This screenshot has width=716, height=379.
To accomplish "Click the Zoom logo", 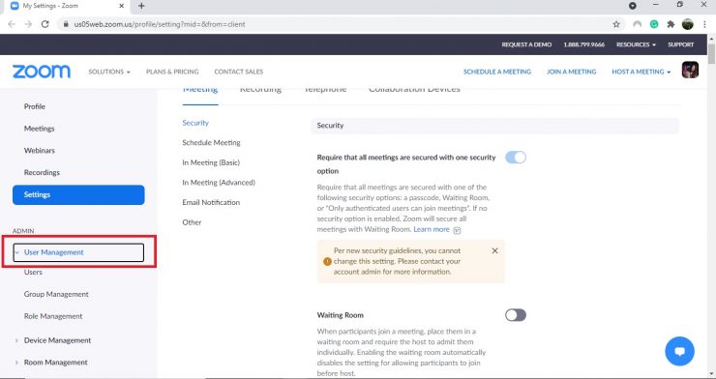I will coord(42,72).
